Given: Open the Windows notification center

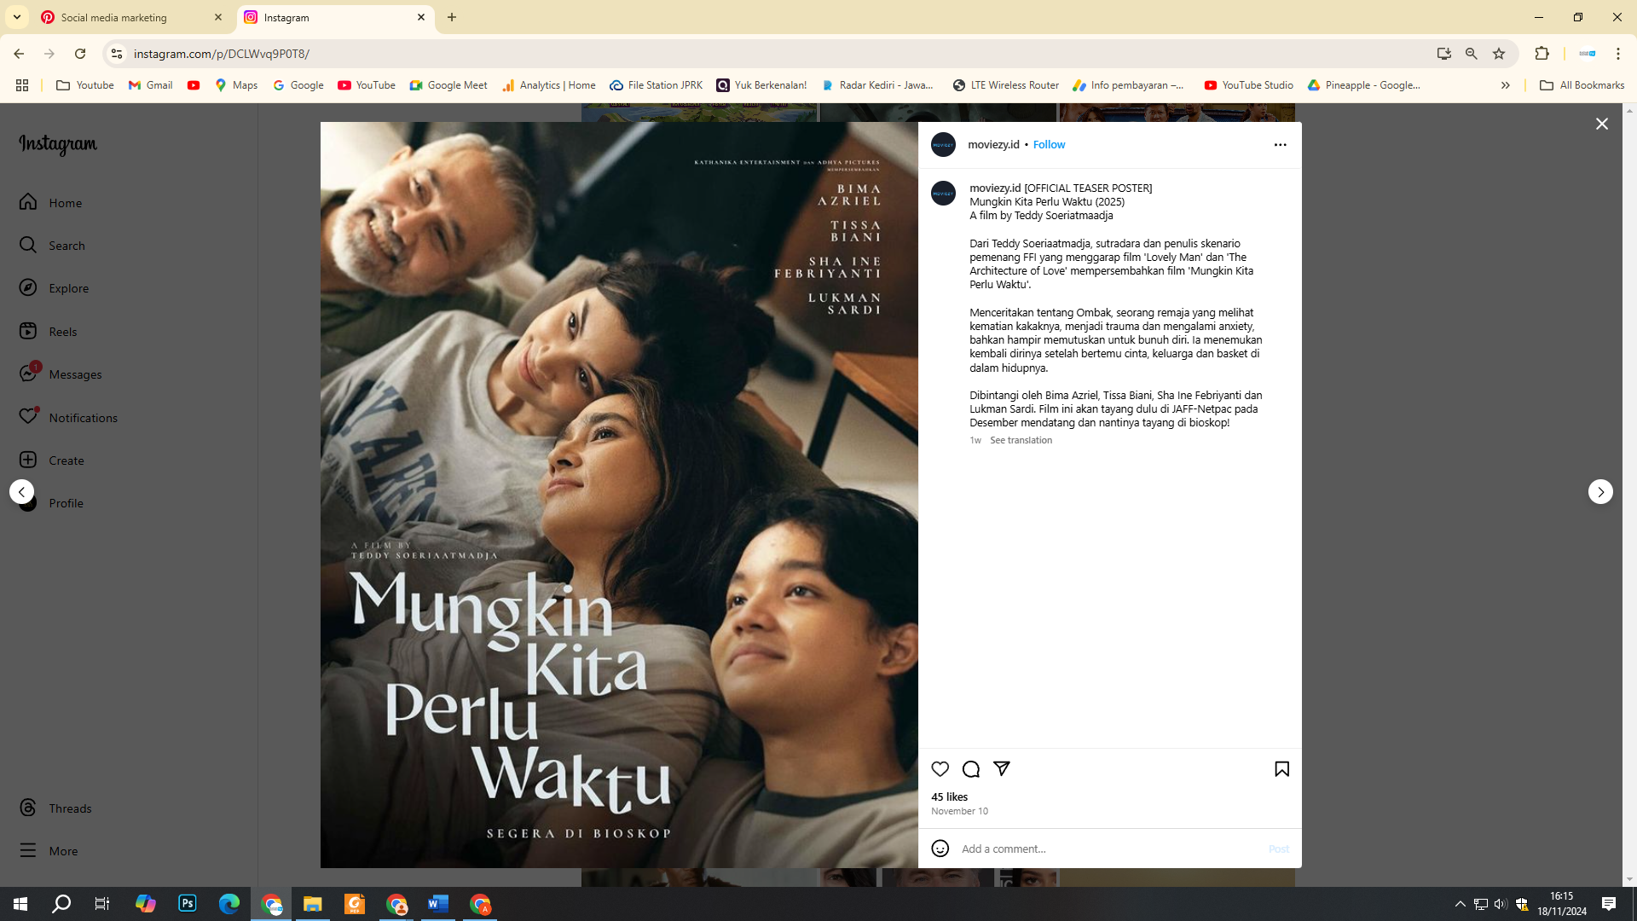Looking at the screenshot, I should click(x=1609, y=904).
